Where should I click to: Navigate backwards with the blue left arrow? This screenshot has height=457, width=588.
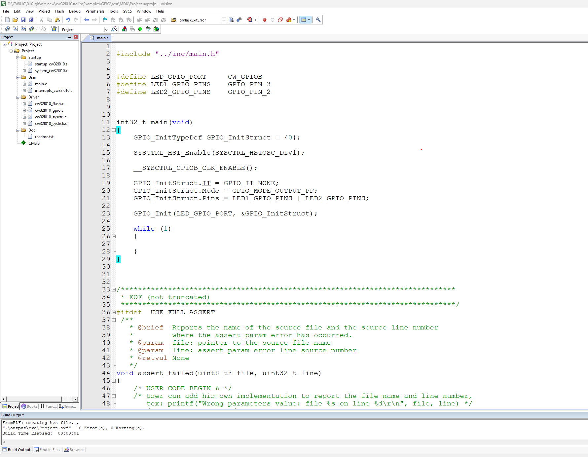pos(87,20)
